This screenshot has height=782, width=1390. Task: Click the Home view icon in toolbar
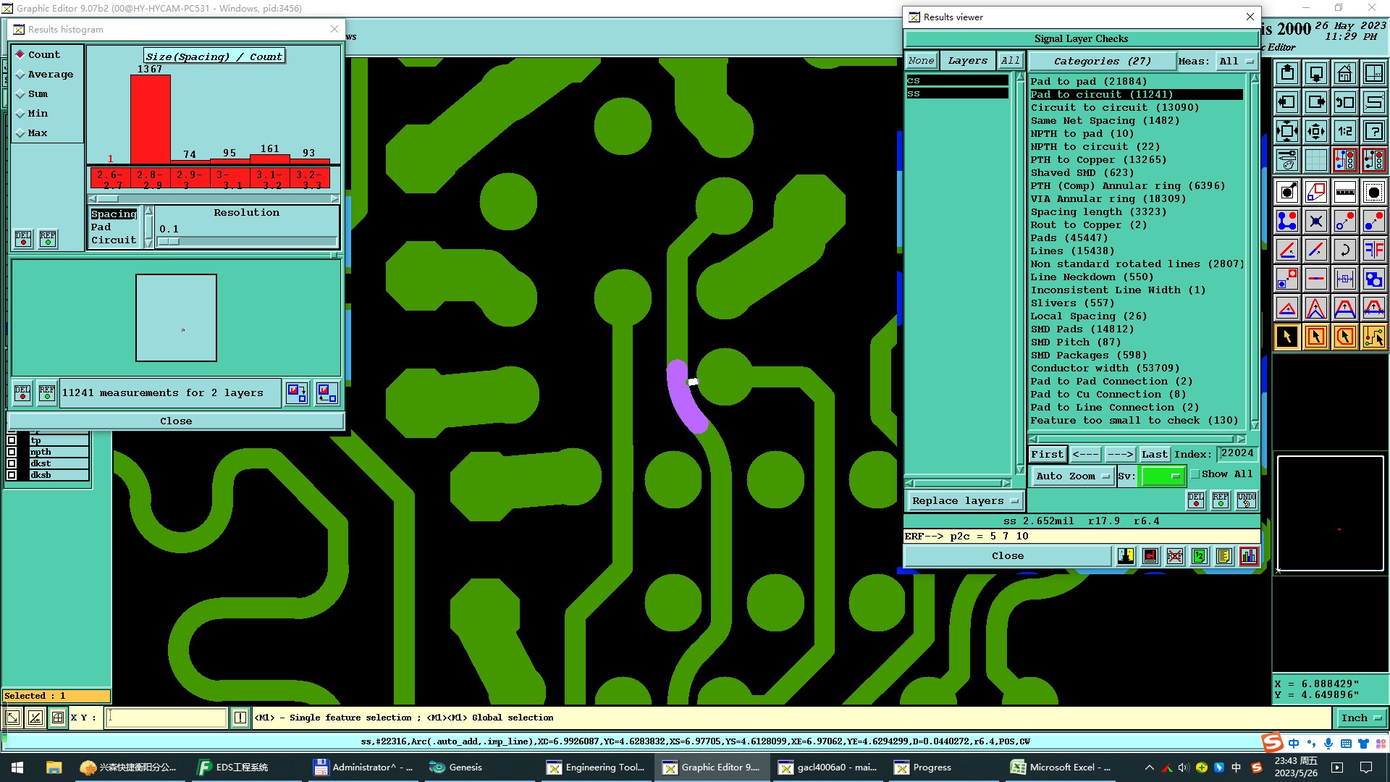click(x=1344, y=73)
